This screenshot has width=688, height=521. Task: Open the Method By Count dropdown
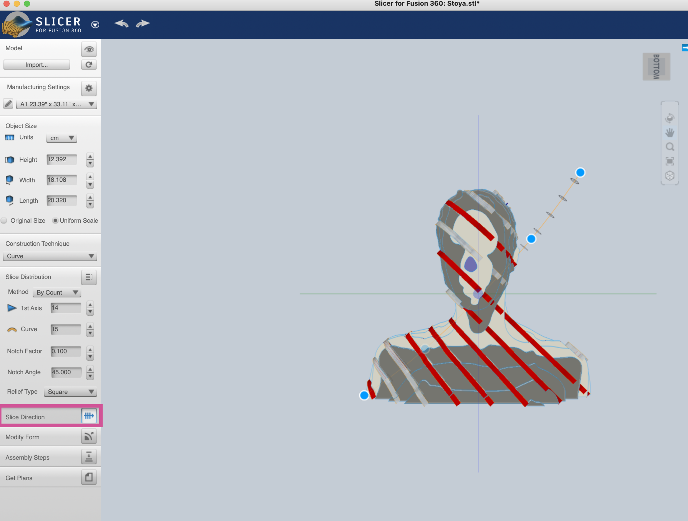[x=57, y=292]
